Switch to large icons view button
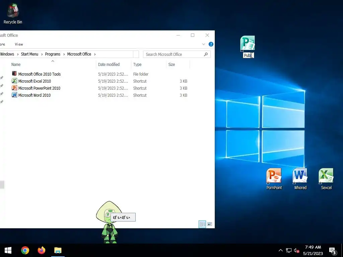 coord(210,224)
